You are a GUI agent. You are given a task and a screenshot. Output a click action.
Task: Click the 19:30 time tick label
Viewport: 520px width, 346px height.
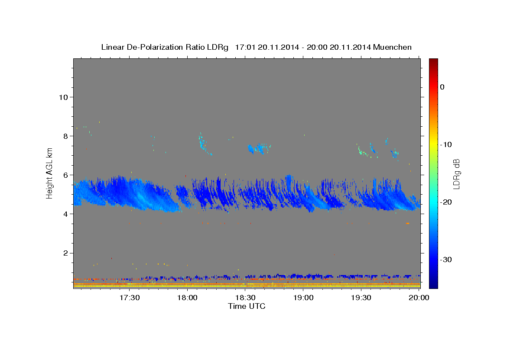[x=361, y=298]
